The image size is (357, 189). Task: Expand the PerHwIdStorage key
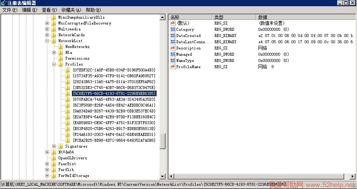pos(47,176)
